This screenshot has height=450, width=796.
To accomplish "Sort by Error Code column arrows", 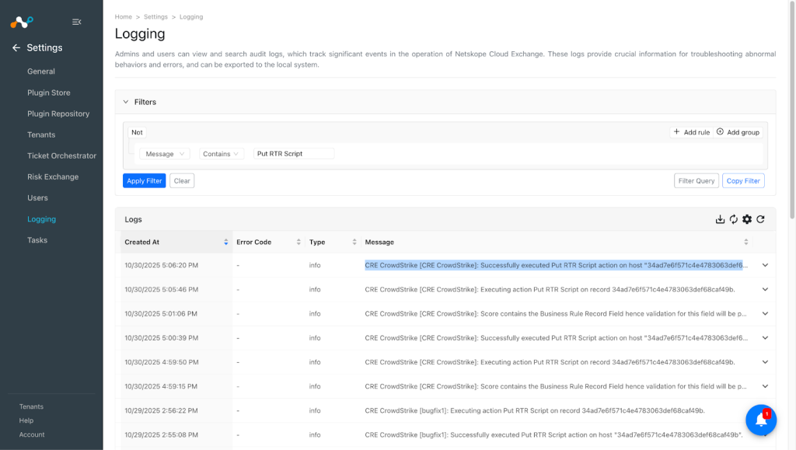I will 298,242.
